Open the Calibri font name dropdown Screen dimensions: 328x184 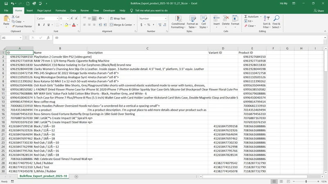57,18
